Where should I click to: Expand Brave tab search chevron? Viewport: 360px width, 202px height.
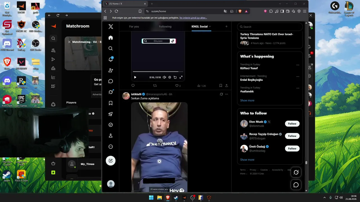[x=280, y=4]
